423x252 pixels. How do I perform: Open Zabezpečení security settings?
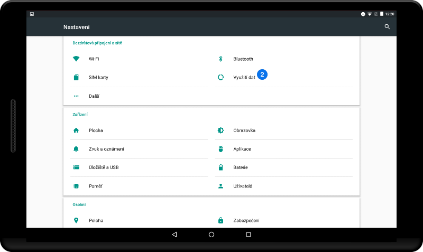[284, 220]
